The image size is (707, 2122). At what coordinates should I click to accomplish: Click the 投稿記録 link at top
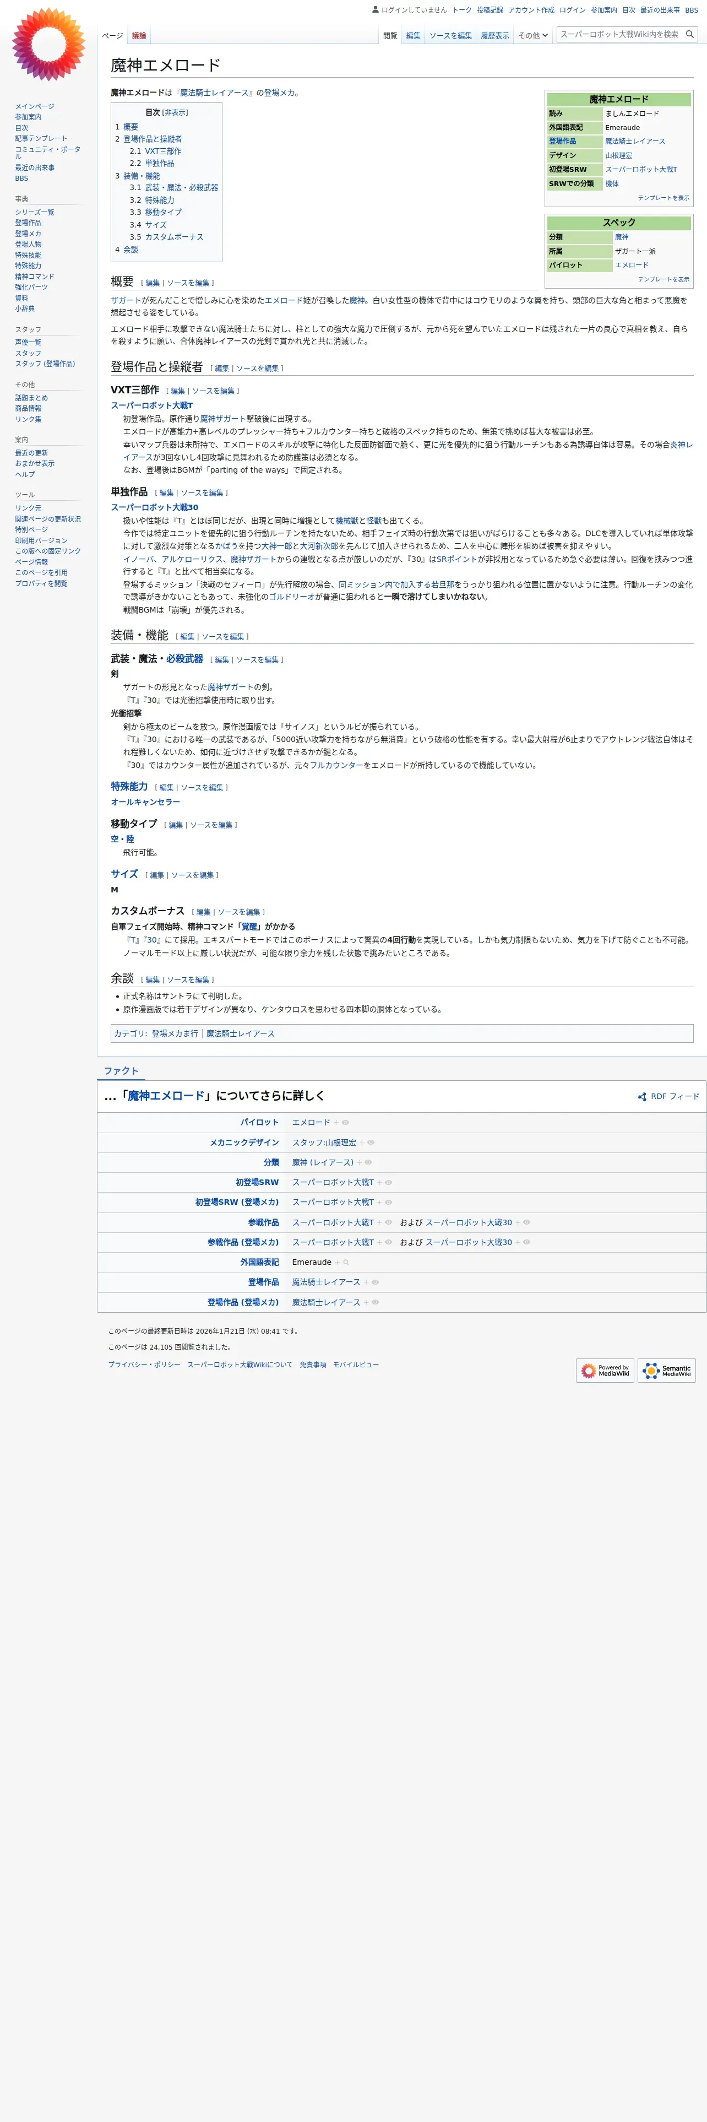pos(490,10)
